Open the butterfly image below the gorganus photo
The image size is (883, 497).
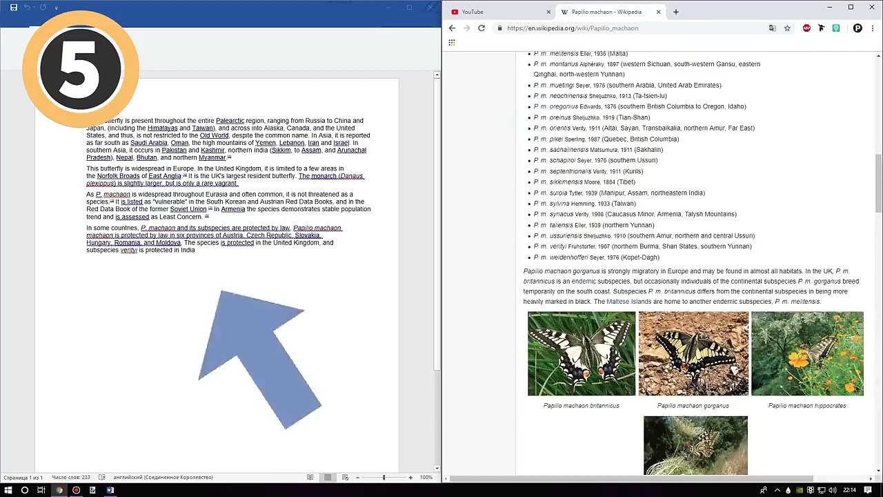click(x=695, y=445)
